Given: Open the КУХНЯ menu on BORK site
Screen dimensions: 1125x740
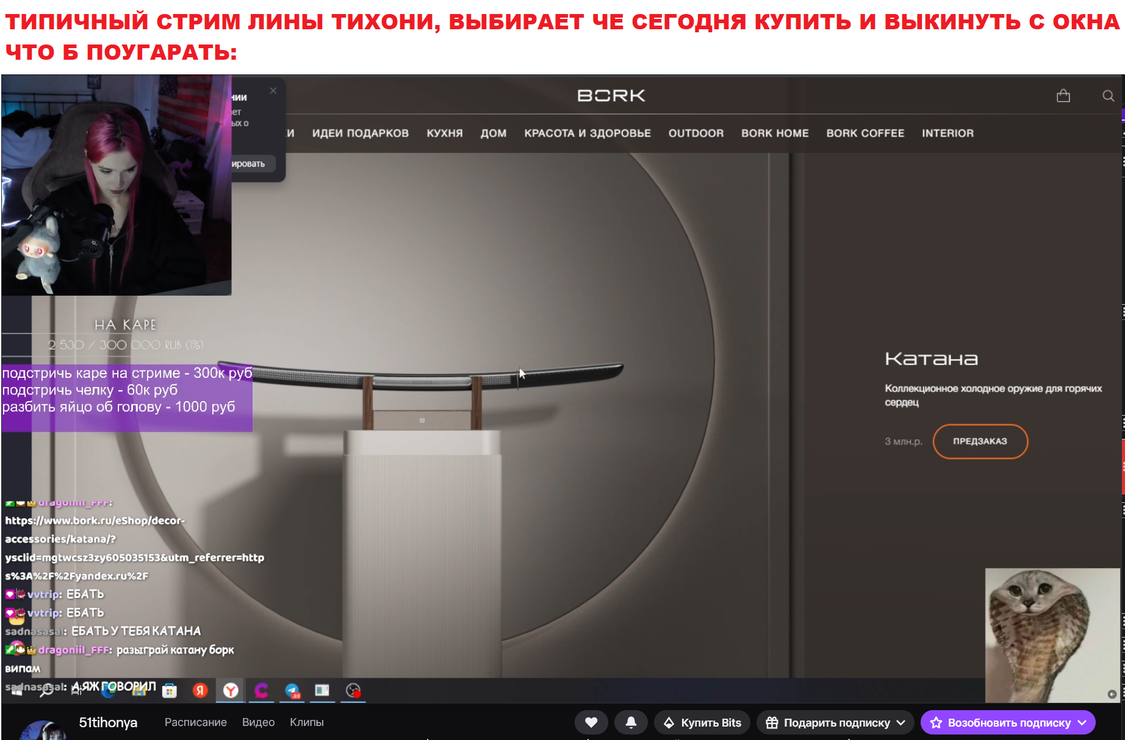Looking at the screenshot, I should coord(445,133).
